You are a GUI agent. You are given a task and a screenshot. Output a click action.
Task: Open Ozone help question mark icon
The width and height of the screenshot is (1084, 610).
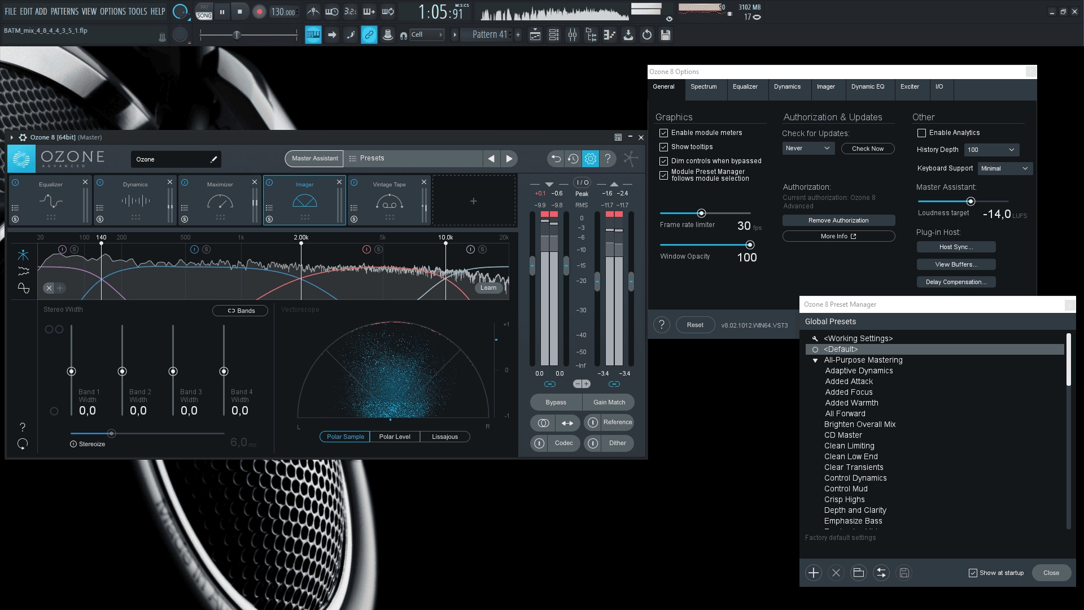[608, 159]
